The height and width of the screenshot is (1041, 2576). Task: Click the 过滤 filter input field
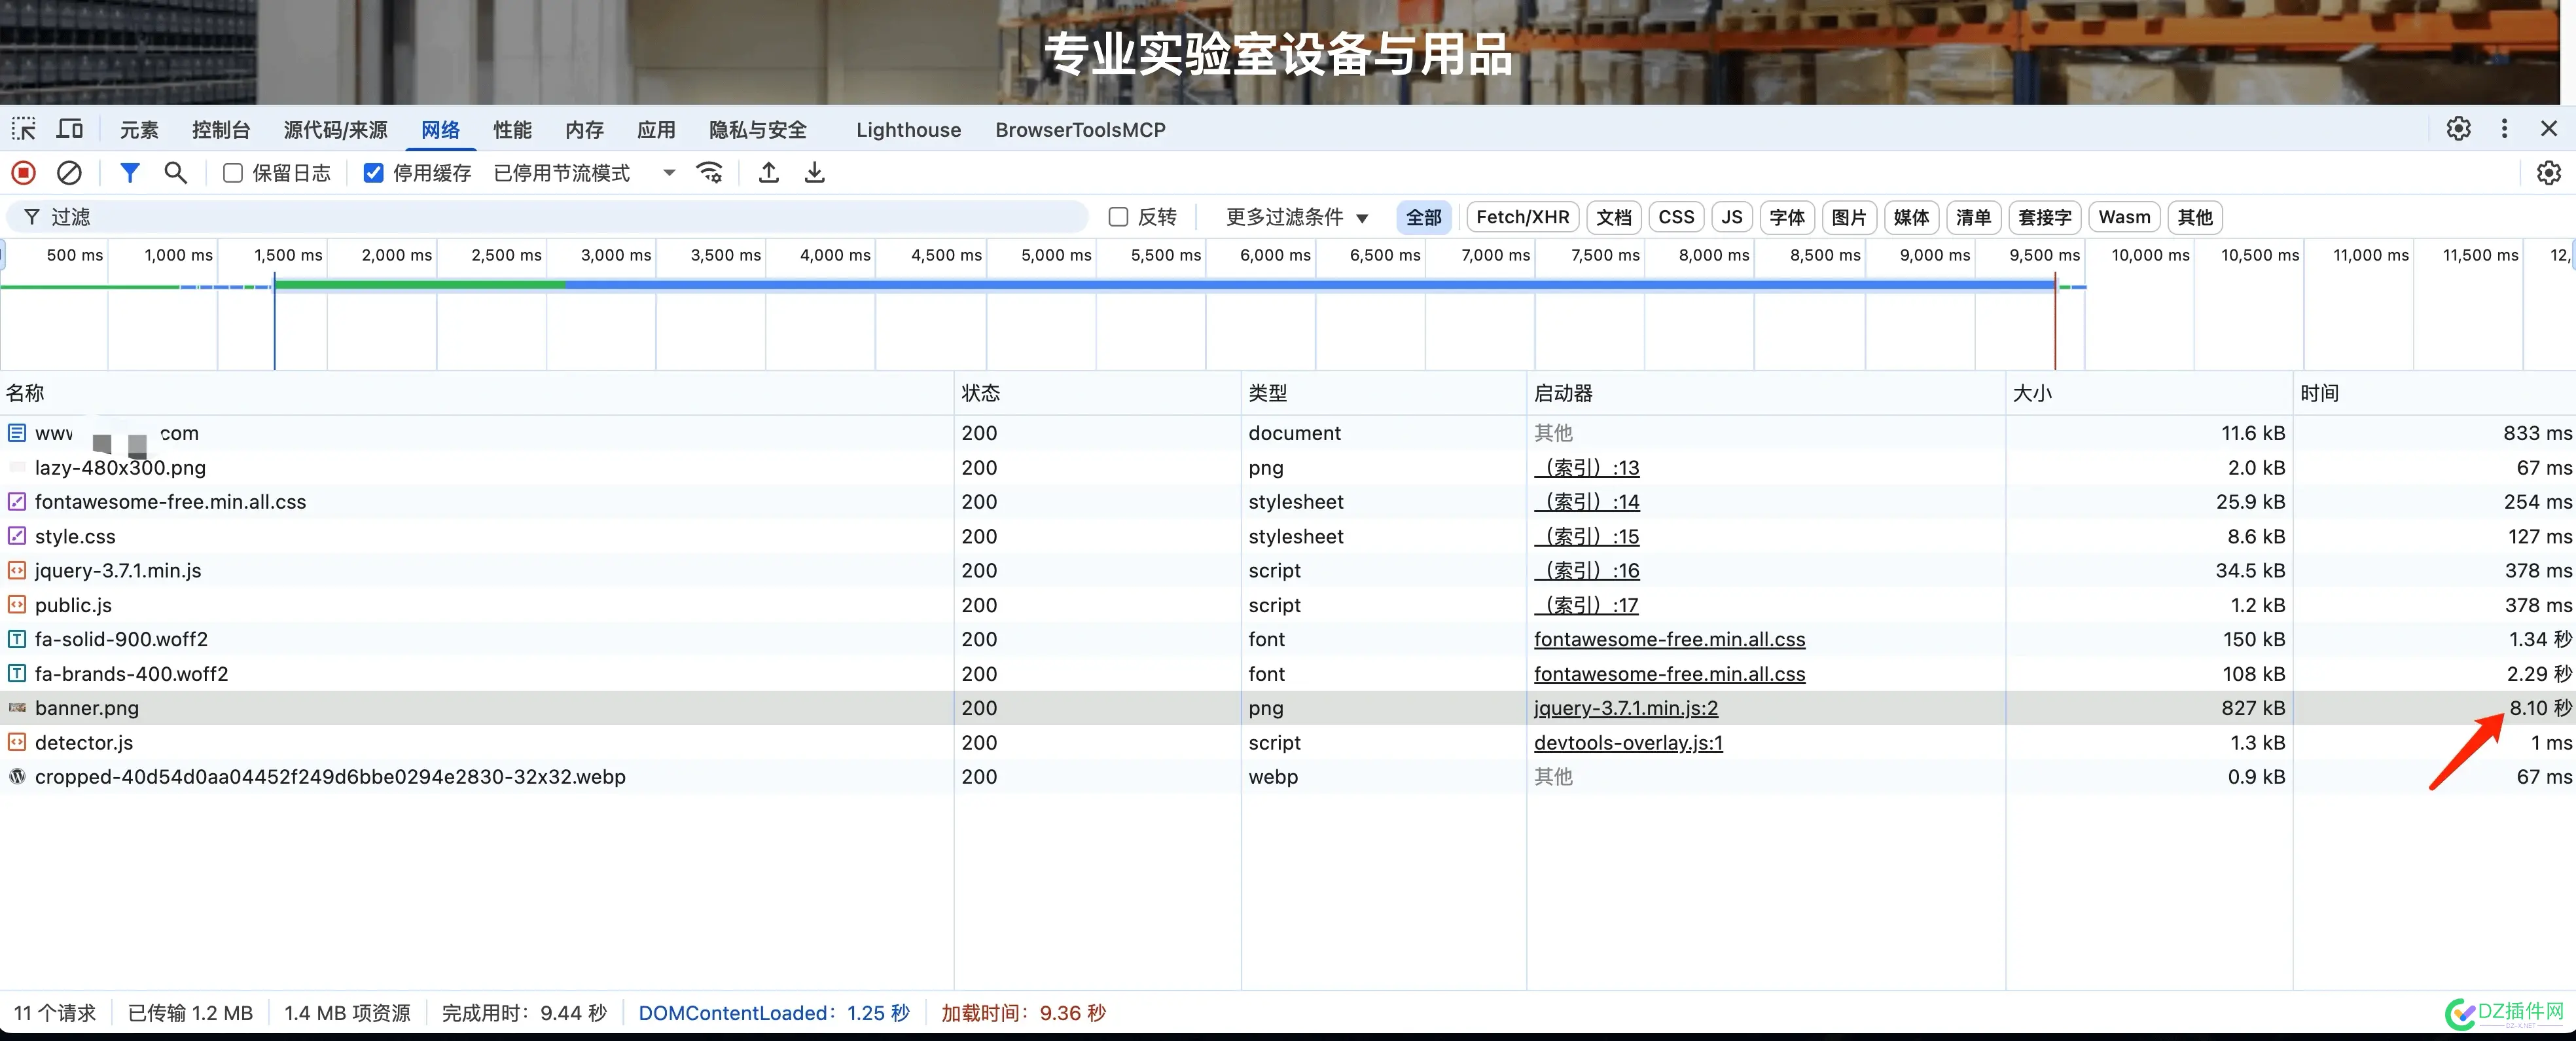pyautogui.click(x=548, y=217)
